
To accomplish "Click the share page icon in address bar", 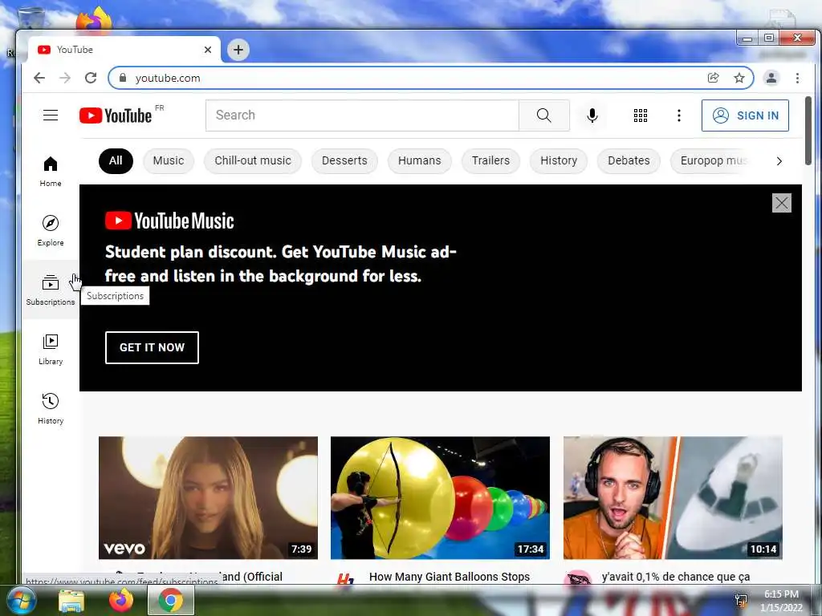I will click(x=713, y=78).
